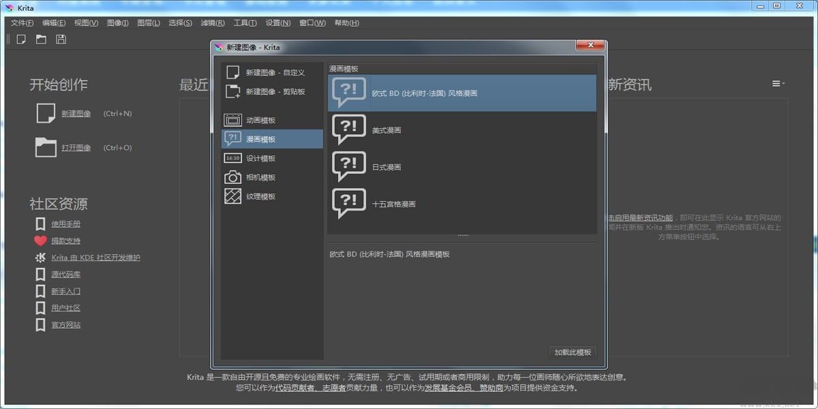Open the 帮助 menu

pos(345,22)
